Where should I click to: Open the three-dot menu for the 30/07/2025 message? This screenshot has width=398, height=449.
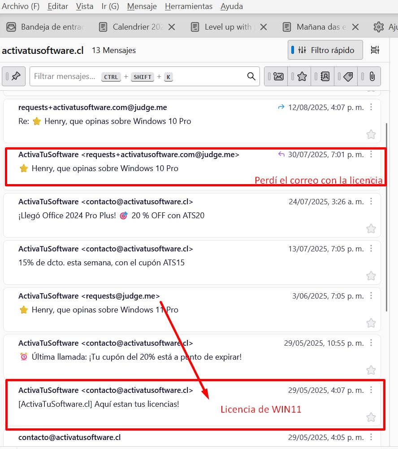point(371,154)
